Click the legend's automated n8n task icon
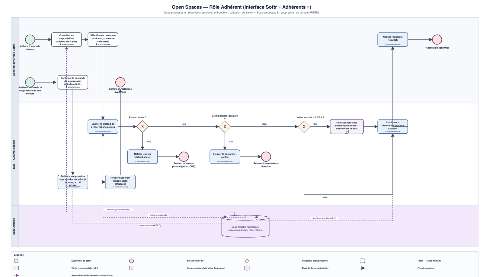This screenshot has height=277, width=483. click(x=16, y=268)
